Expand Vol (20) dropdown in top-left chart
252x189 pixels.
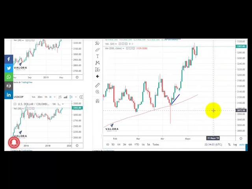(x=23, y=40)
